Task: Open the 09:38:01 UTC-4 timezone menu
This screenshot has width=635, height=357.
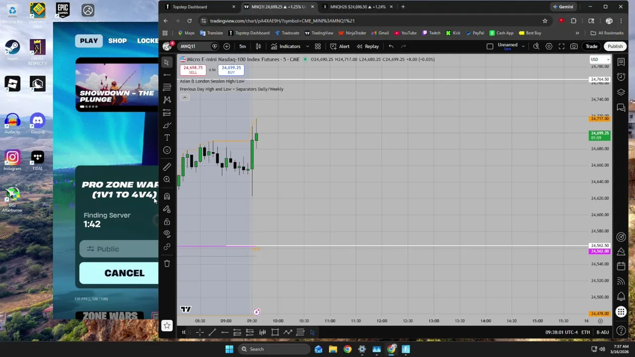Action: tap(561, 332)
